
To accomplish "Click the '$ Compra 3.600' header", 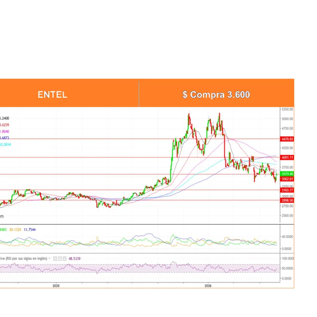I will (216, 95).
